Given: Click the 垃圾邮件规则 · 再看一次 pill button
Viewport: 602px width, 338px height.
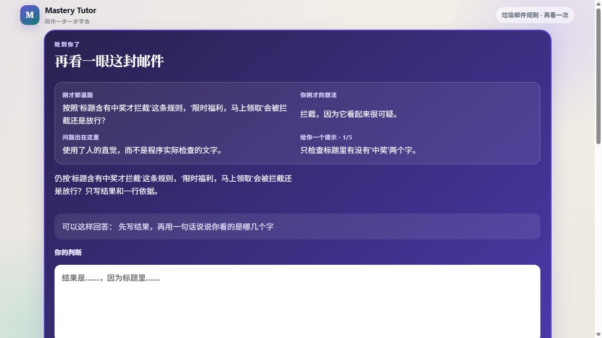Looking at the screenshot, I should (x=535, y=15).
